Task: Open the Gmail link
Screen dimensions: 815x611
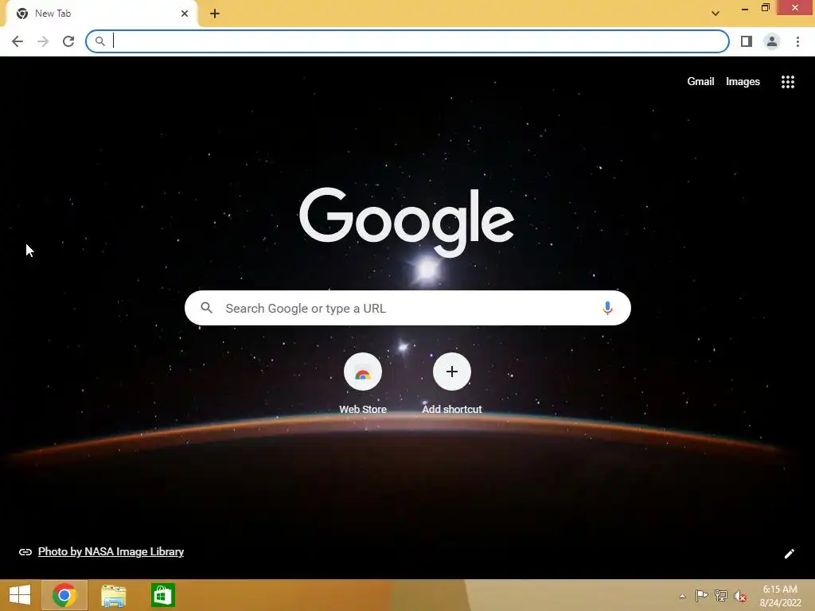Action: [700, 82]
